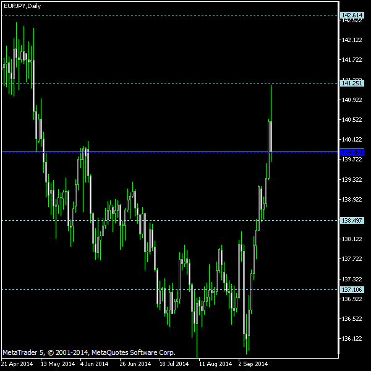The height and width of the screenshot is (371, 371).
Task: Select the 137.106 price level label
Action: tap(352, 289)
